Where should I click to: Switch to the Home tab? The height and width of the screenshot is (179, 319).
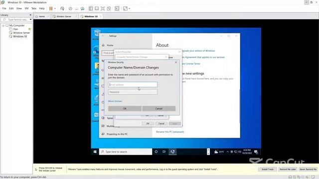tap(42, 16)
